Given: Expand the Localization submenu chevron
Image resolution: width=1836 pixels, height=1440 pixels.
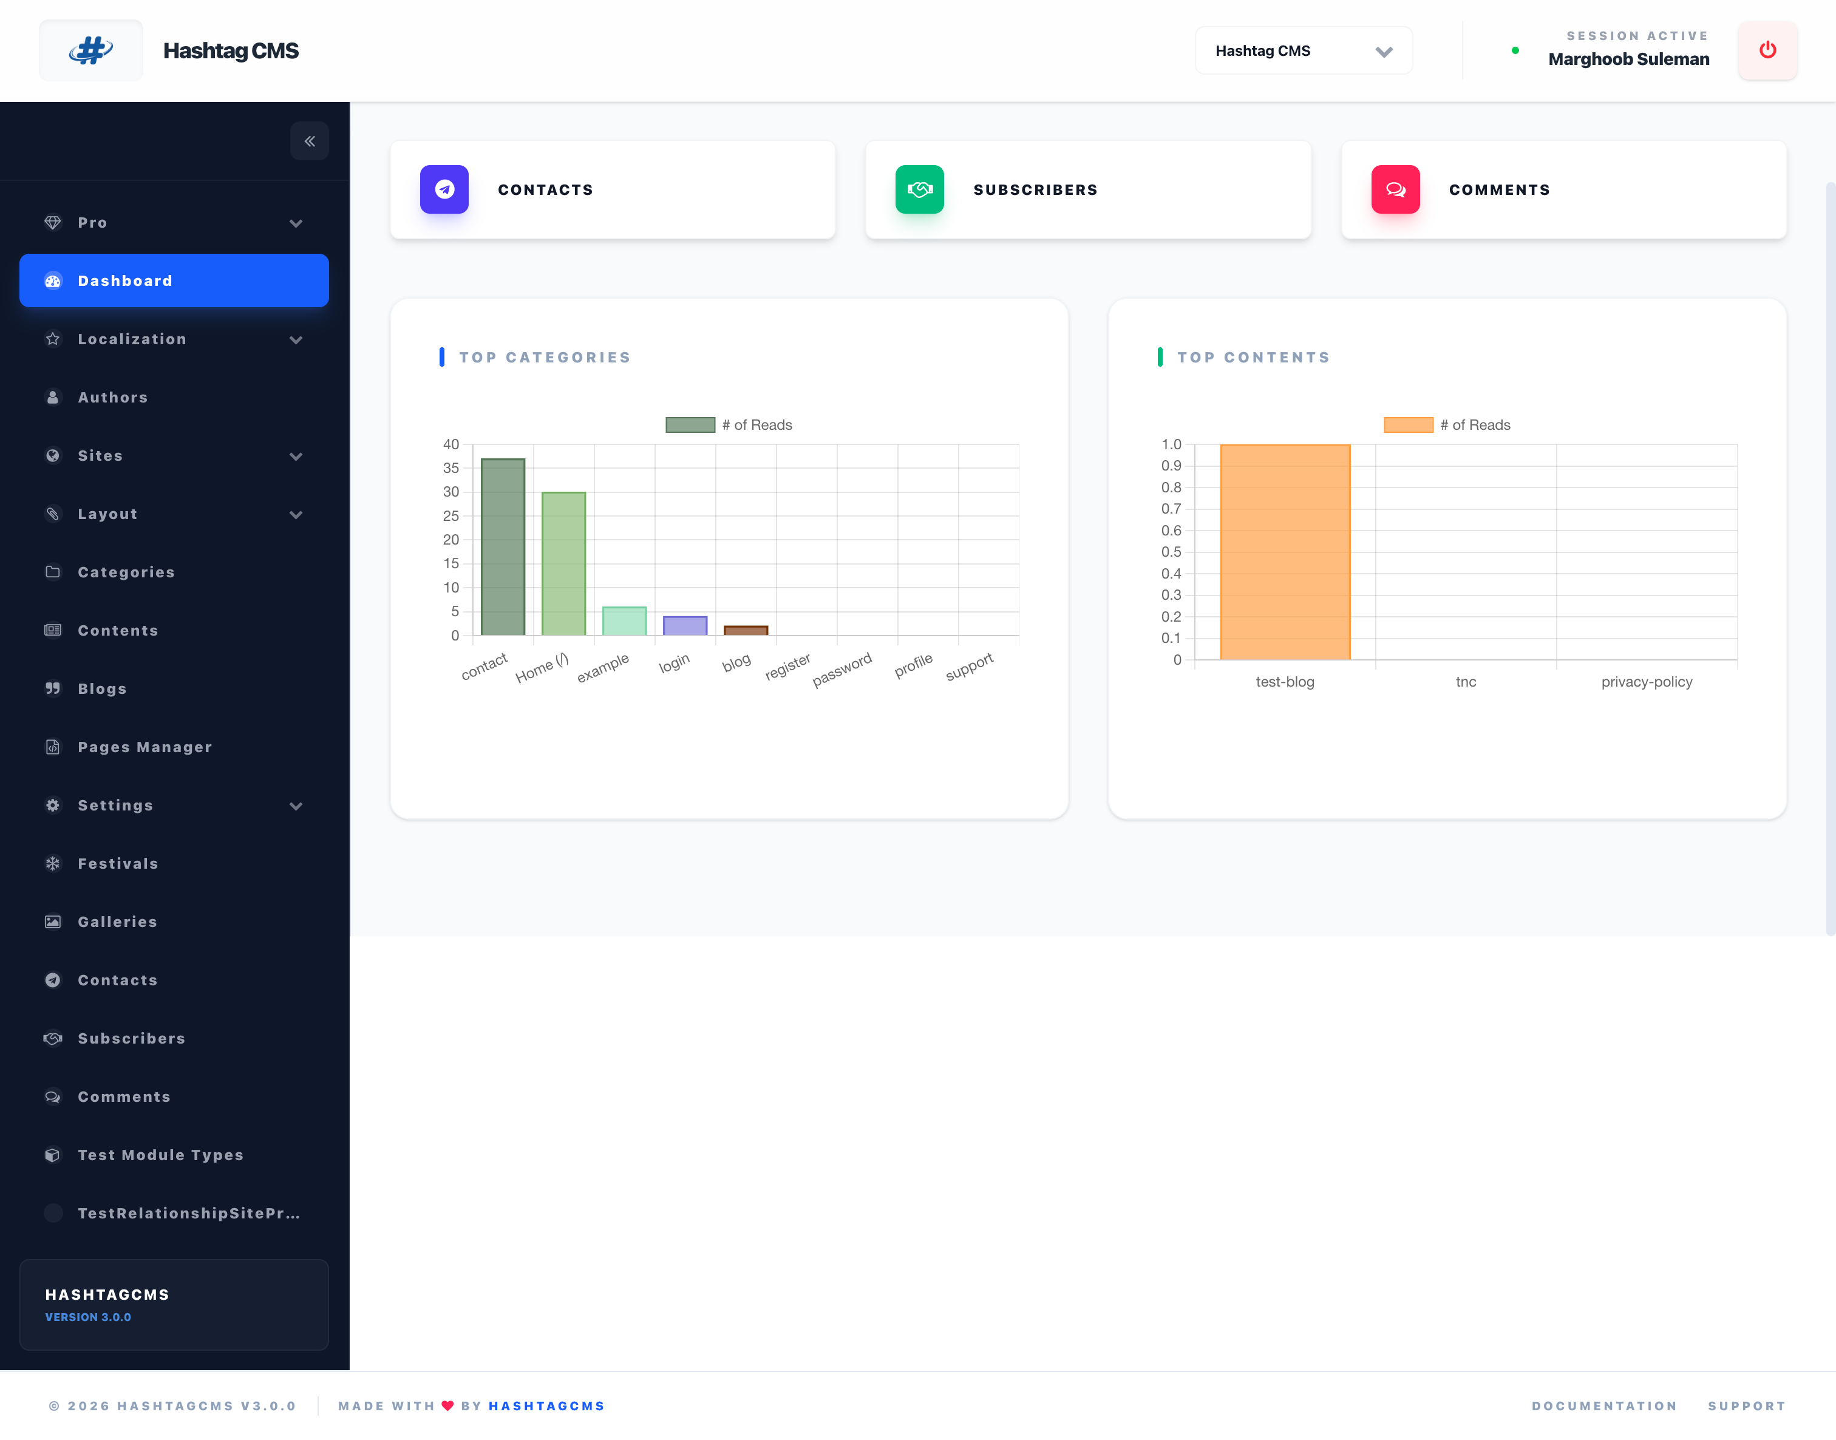Looking at the screenshot, I should (x=296, y=340).
